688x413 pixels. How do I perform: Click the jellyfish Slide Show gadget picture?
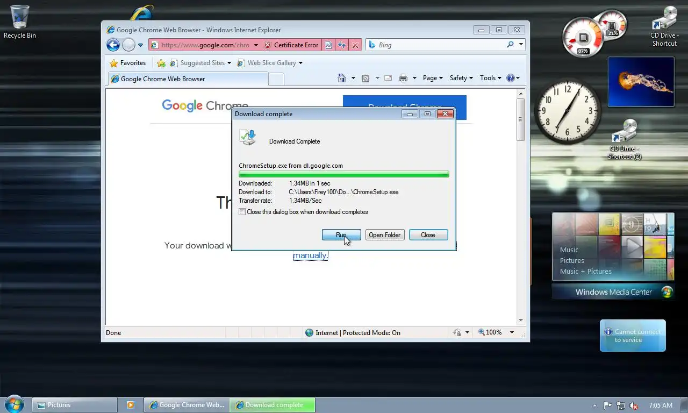[641, 82]
